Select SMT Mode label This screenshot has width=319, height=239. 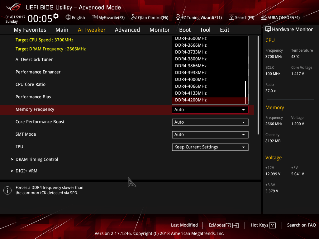26,134
